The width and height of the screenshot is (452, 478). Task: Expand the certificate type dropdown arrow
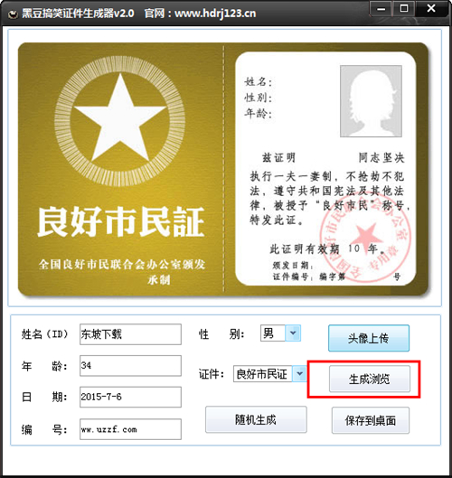pyautogui.click(x=300, y=373)
